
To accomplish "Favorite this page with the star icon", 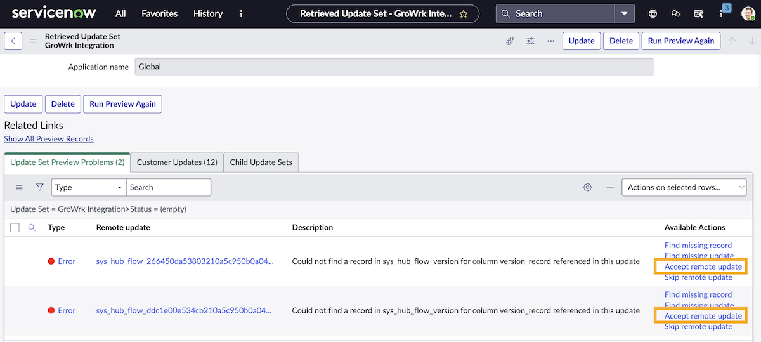I will click(464, 13).
